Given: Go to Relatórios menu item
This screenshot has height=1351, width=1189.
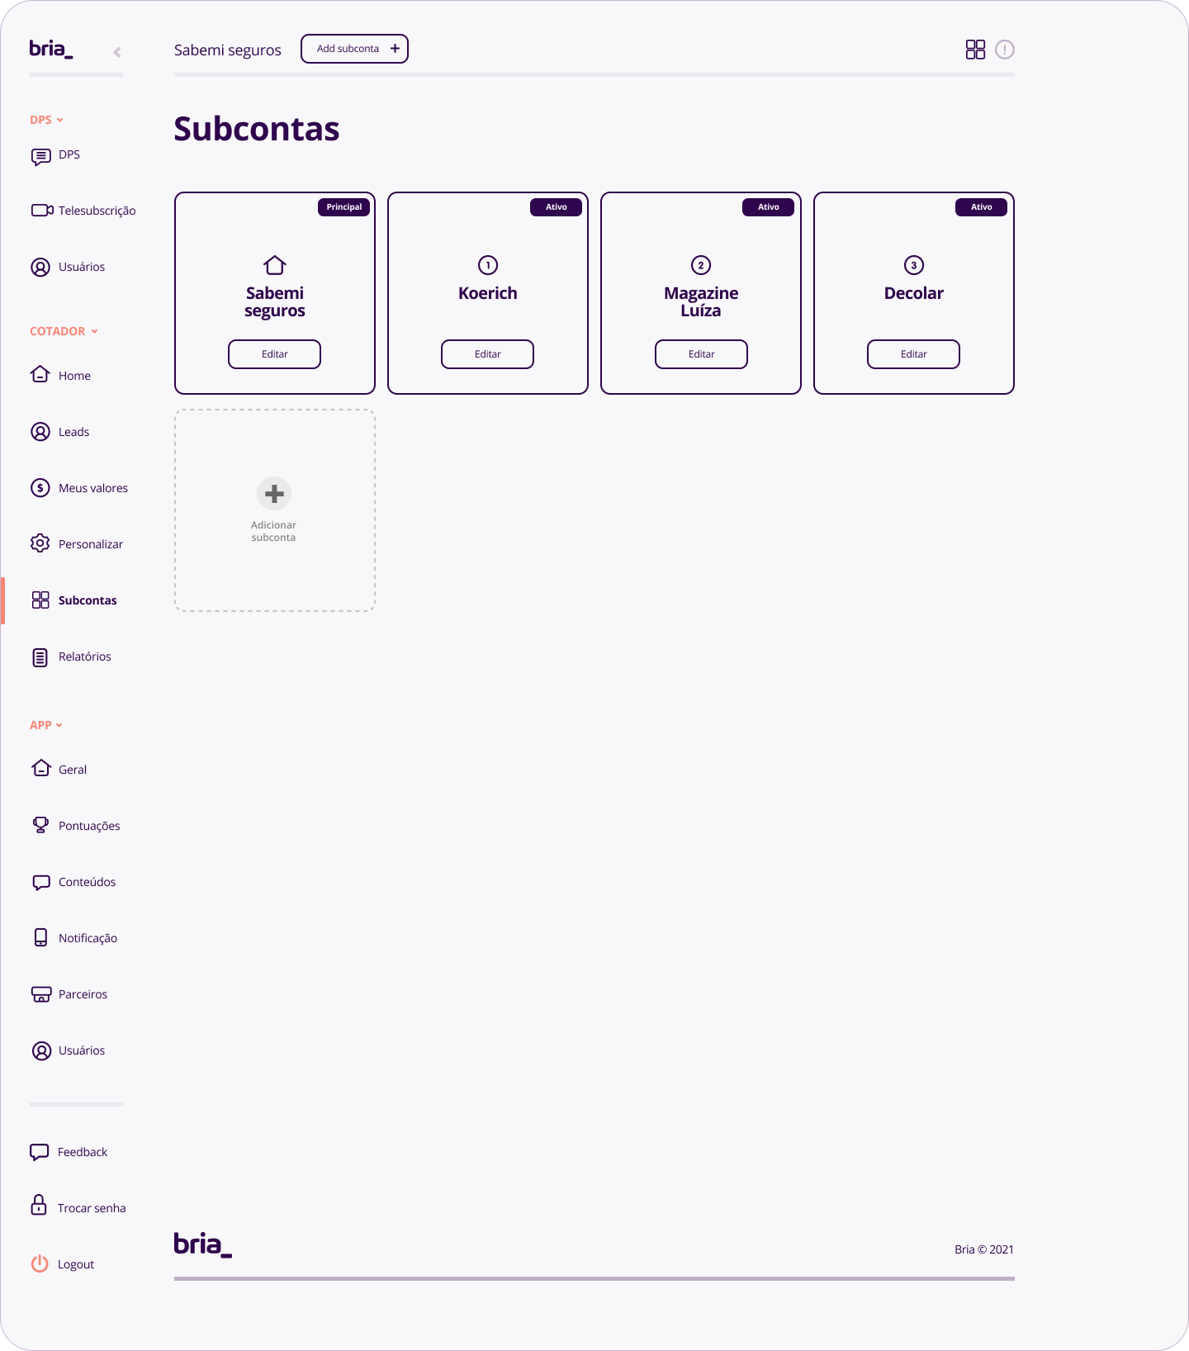Looking at the screenshot, I should pyautogui.click(x=71, y=657).
